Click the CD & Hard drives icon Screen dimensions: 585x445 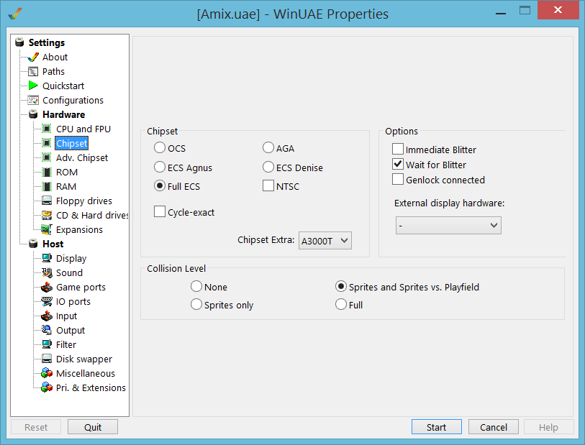(x=47, y=216)
